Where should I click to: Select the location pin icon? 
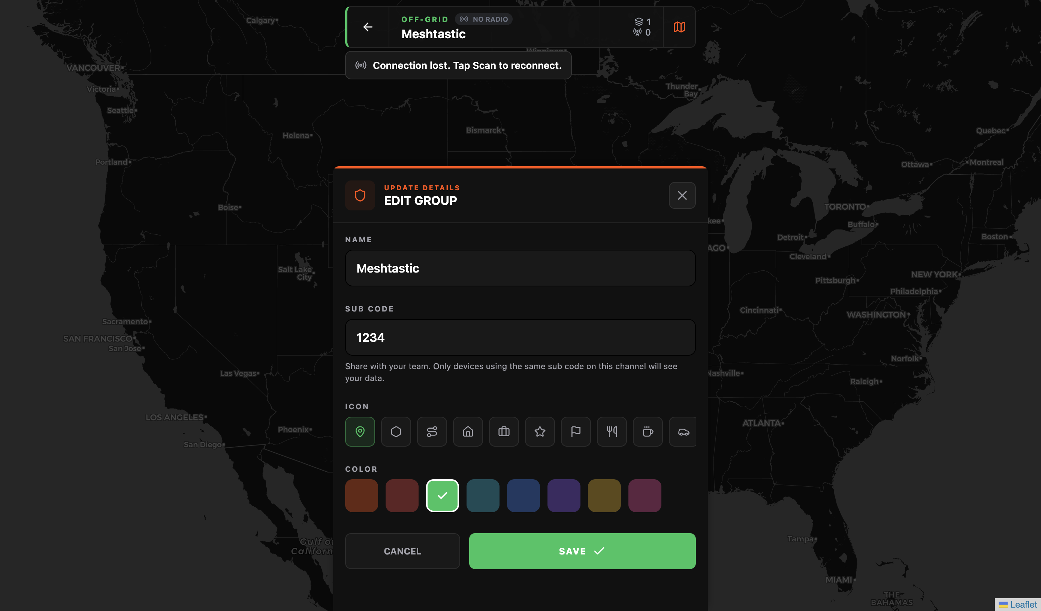tap(360, 431)
